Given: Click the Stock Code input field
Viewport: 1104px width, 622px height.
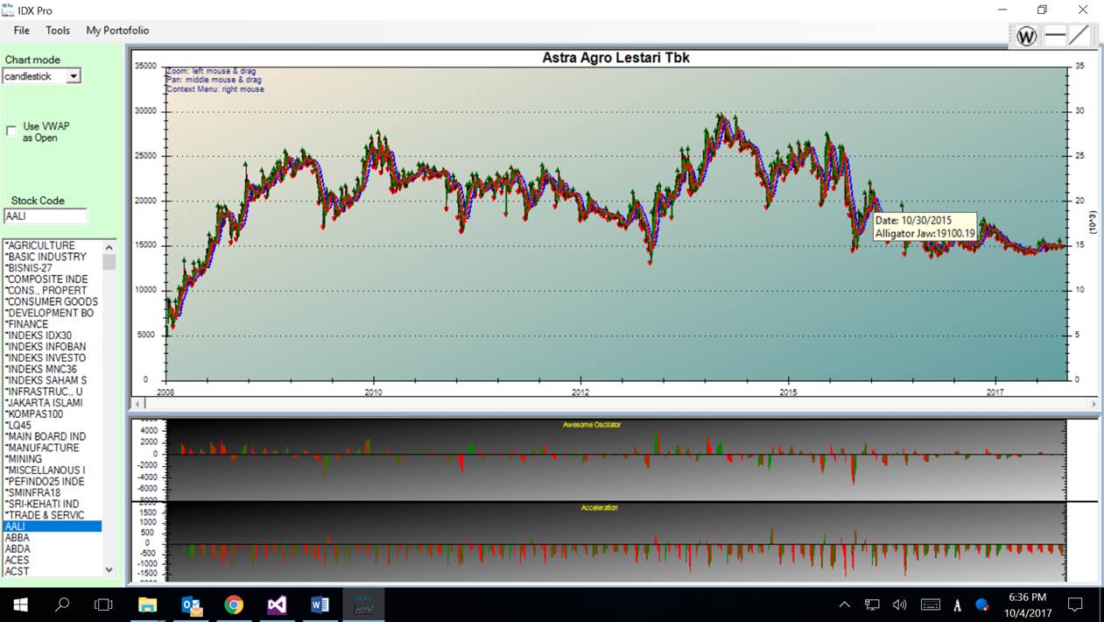Looking at the screenshot, I should pyautogui.click(x=46, y=216).
